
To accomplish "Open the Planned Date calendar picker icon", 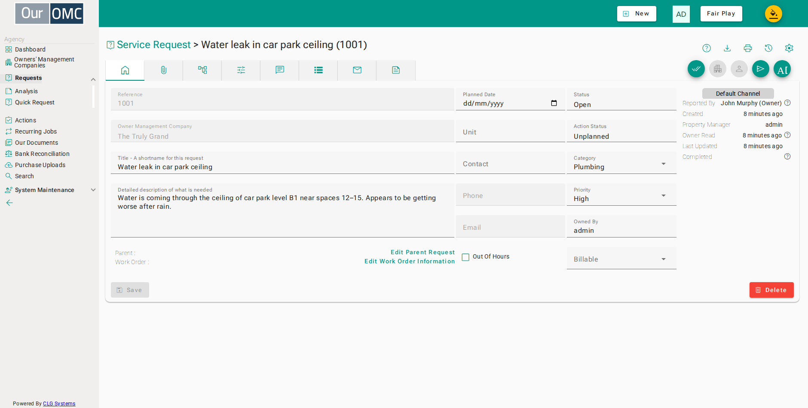I will (554, 103).
